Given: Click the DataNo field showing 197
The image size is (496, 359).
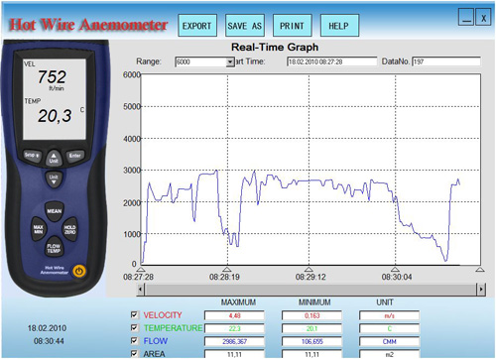Looking at the screenshot, I should point(446,61).
